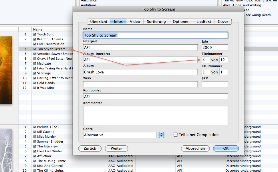The height and width of the screenshot is (172, 278).
Task: Click the Decemberunderground album artwork
Action: click(6, 151)
